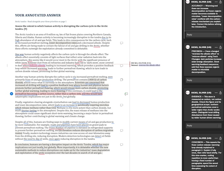
Task: Open more options (…) on EVIDENCE comment
Action: 216,93
